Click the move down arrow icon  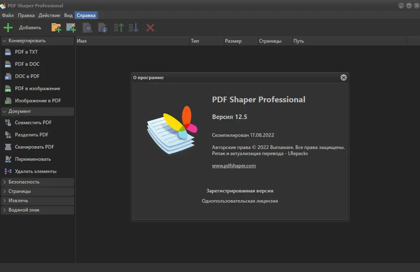[133, 28]
